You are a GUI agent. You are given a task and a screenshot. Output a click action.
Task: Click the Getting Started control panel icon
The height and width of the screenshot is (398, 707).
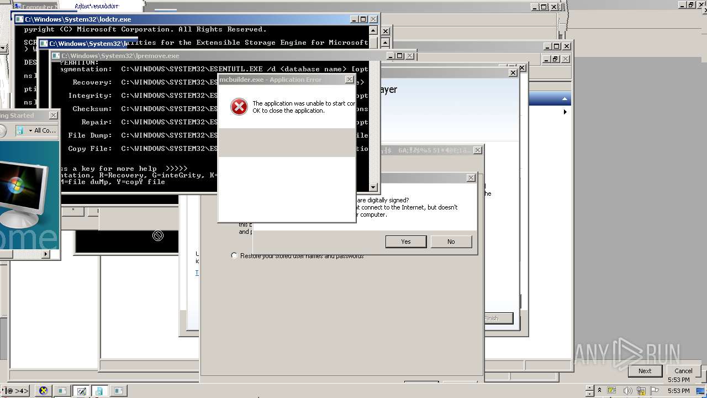(x=20, y=130)
